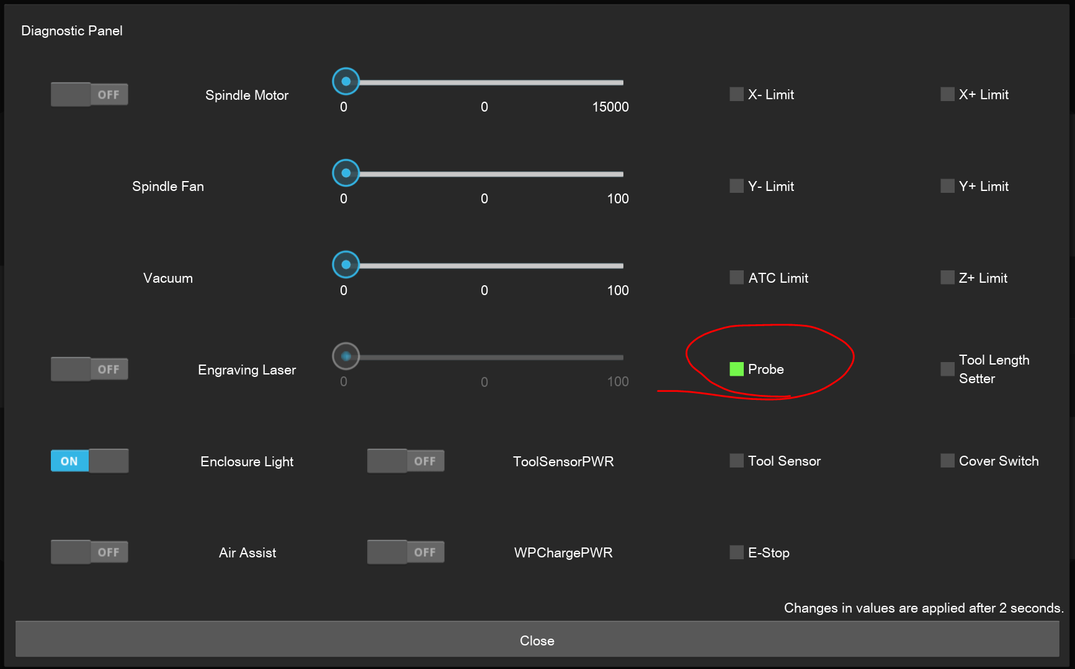This screenshot has height=669, width=1075.
Task: Click the Vacuum slider handle
Action: [346, 265]
